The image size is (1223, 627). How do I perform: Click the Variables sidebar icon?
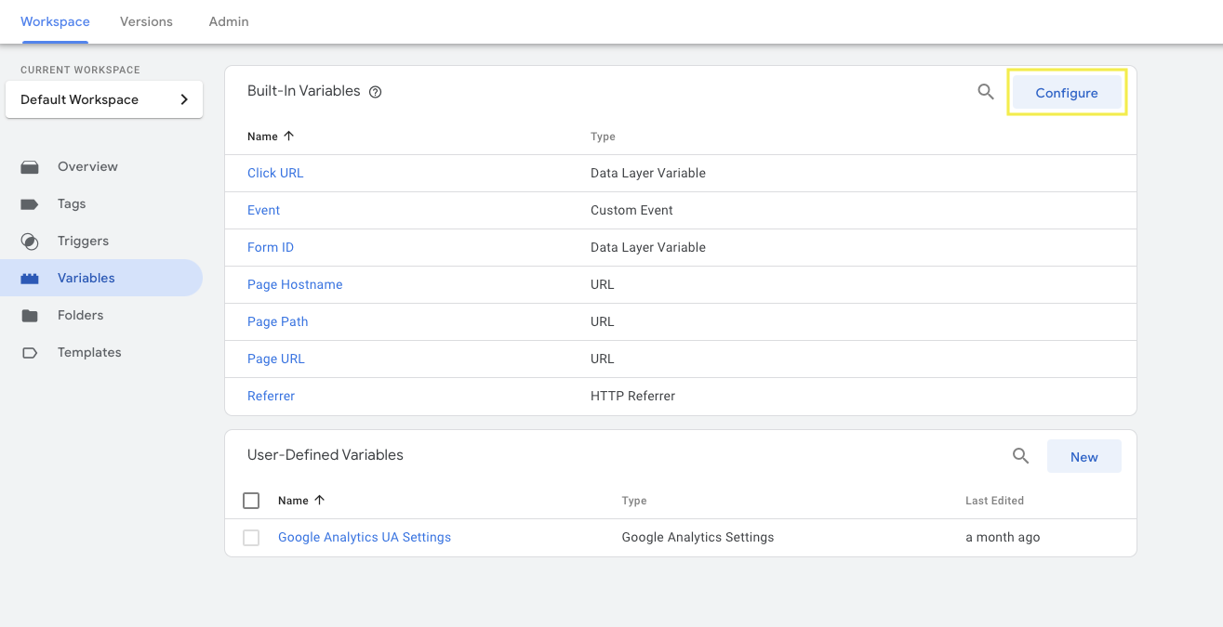pyautogui.click(x=29, y=278)
